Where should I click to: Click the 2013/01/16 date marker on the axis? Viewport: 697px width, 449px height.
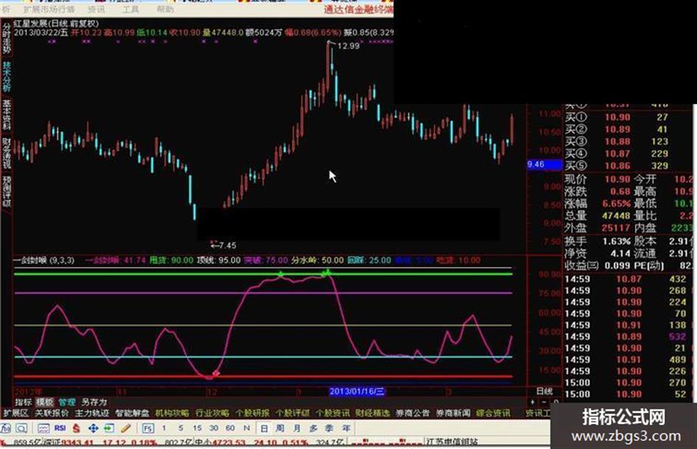357,391
